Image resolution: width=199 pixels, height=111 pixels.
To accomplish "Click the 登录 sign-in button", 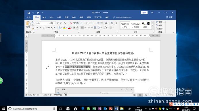I will point(144,13).
